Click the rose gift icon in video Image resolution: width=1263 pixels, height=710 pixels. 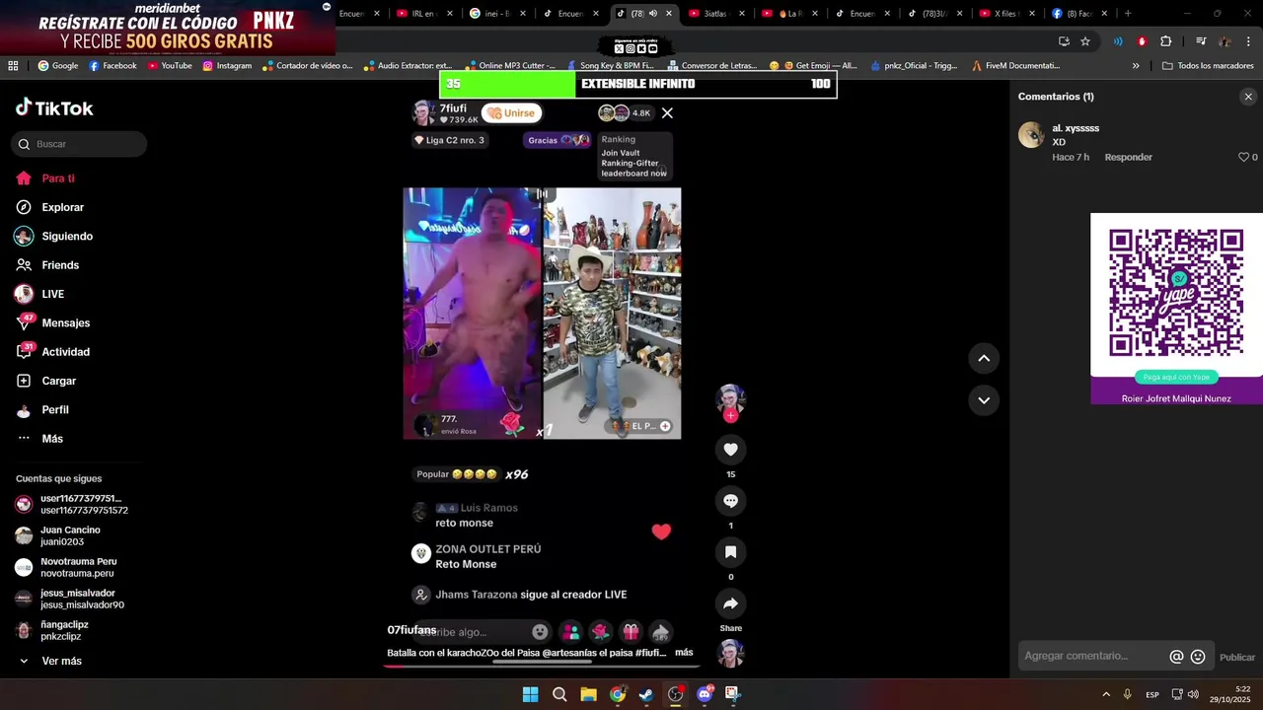coord(600,632)
